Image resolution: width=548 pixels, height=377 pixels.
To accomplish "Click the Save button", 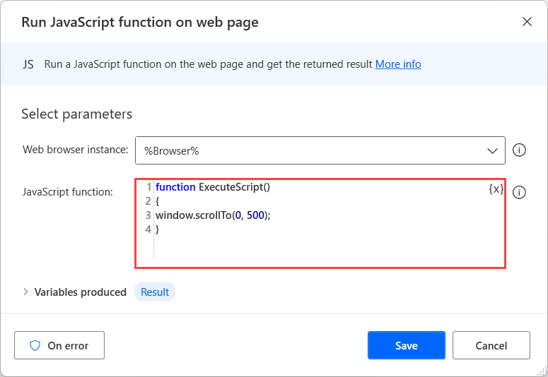I will (x=406, y=345).
